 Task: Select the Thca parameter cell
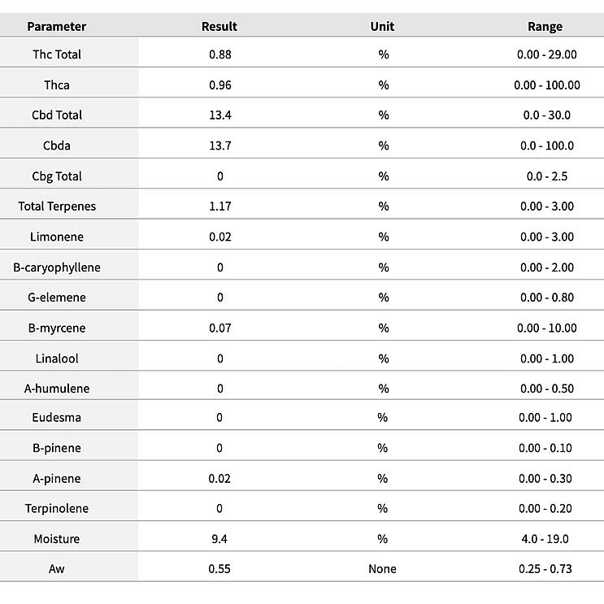point(57,85)
